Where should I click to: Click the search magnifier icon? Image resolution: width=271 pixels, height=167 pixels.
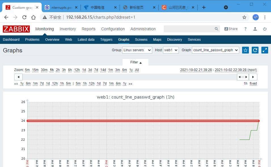[216, 29]
